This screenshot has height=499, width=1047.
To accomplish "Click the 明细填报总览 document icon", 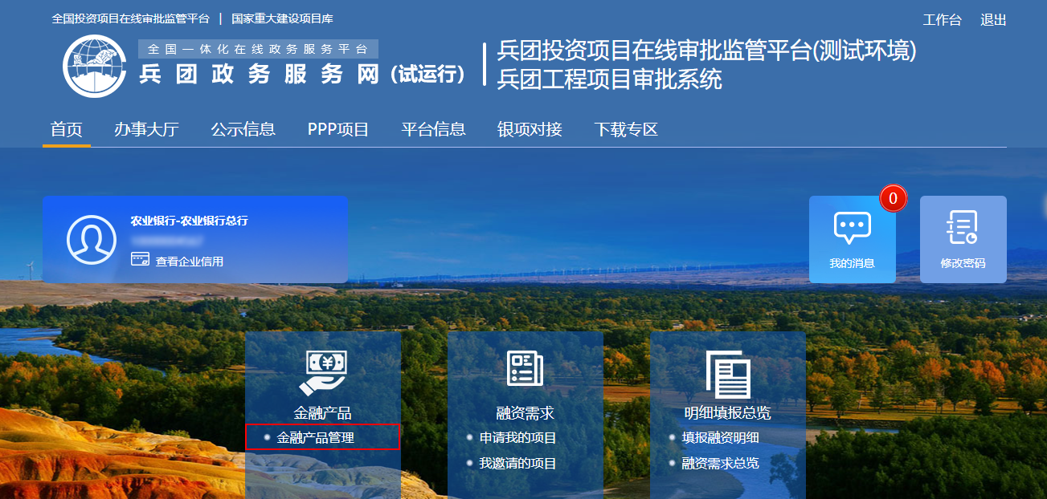I will tap(727, 374).
